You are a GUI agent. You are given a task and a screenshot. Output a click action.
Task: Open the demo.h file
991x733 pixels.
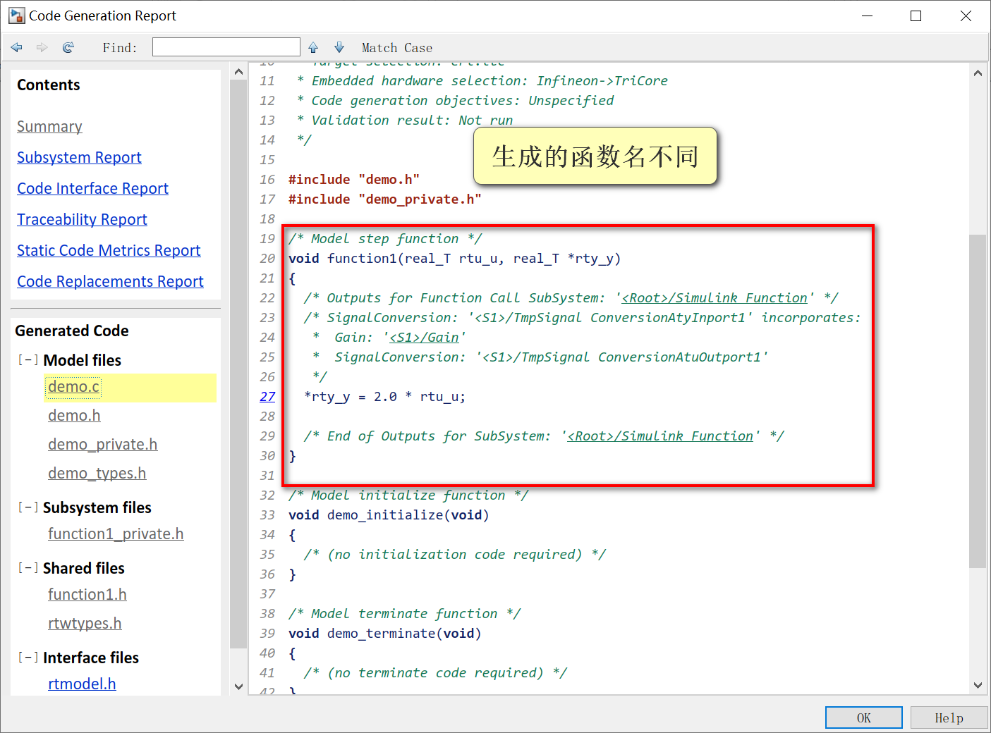coord(74,415)
